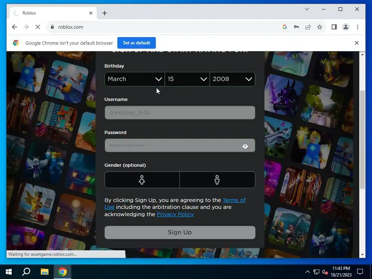The image size is (372, 279).
Task: Open the Chrome profile avatar
Action: (x=346, y=27)
